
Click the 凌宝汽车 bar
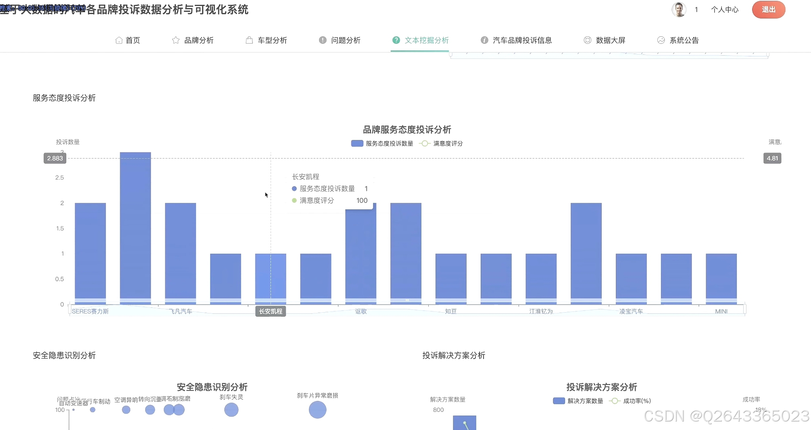631,279
